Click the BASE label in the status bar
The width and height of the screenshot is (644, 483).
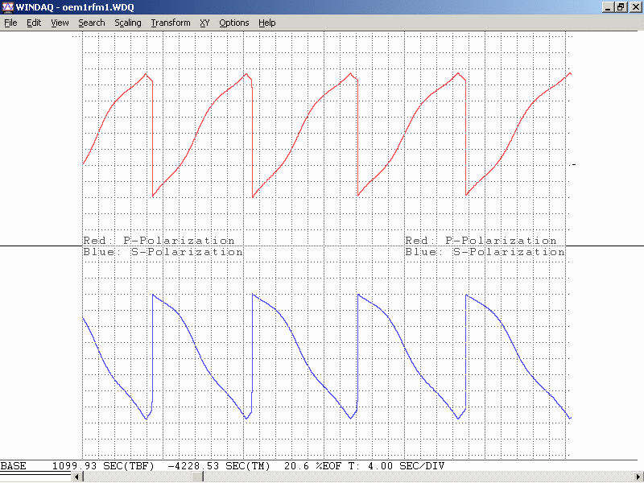14,466
